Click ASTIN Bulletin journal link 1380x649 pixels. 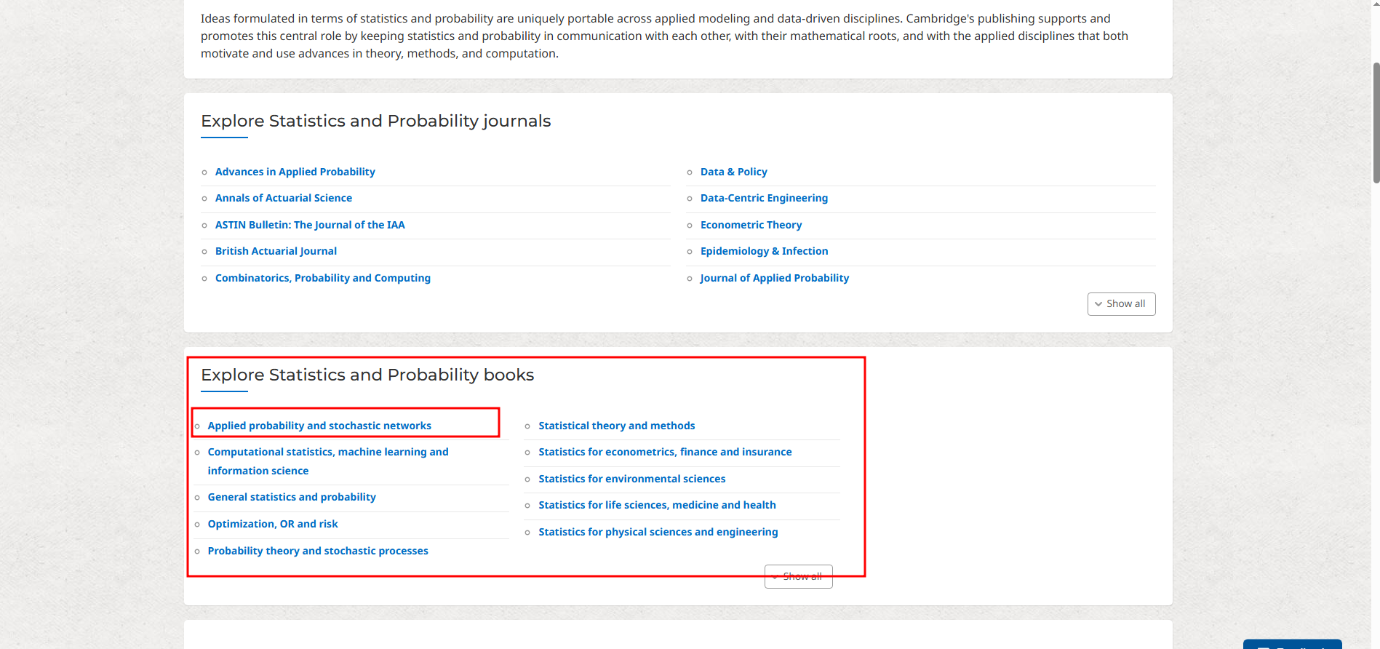tap(309, 225)
